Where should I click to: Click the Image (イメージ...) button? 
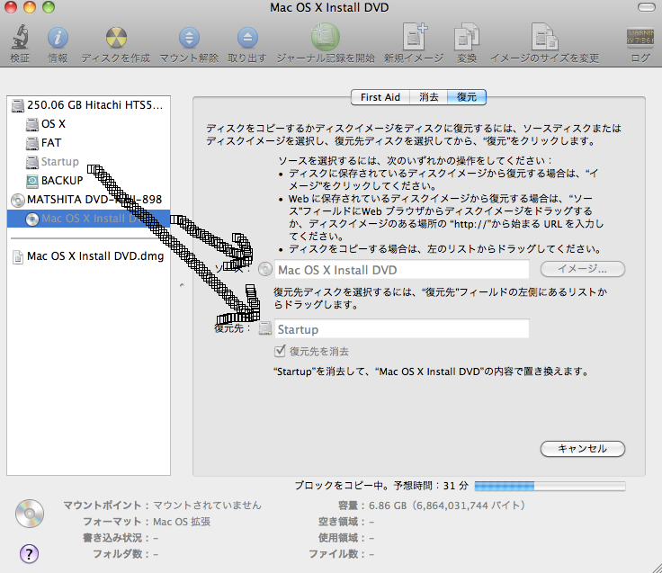(x=582, y=269)
